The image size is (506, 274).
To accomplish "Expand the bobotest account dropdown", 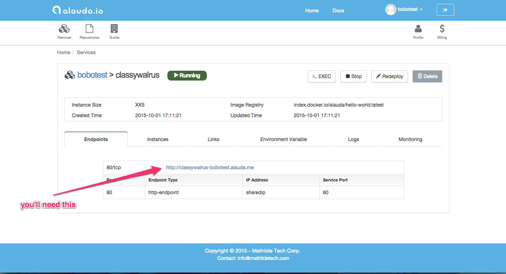I will point(410,9).
